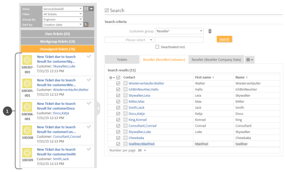Image resolution: width=285 pixels, height=172 pixels.
Task: Open the table gear settings icon
Action: click(x=111, y=78)
